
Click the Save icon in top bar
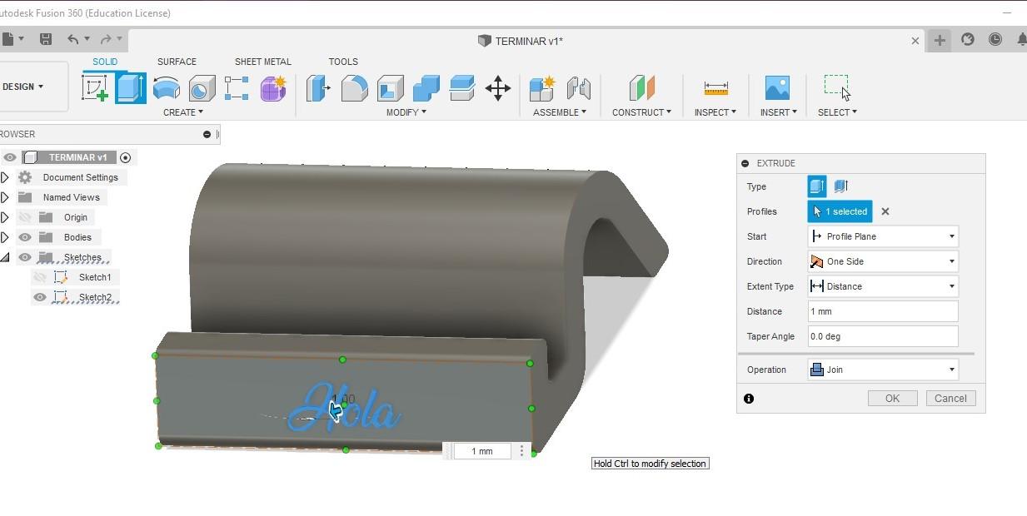click(46, 39)
